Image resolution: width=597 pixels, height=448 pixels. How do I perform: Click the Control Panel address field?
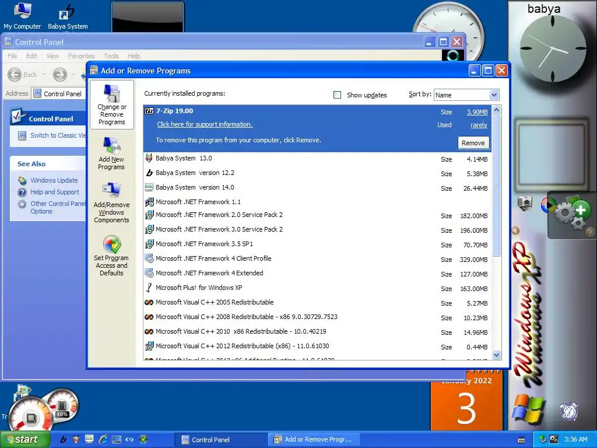pos(59,94)
